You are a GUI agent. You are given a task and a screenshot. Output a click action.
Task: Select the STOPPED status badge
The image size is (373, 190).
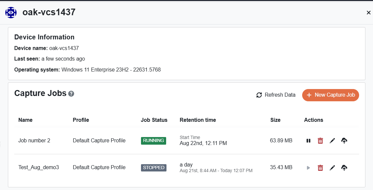[x=154, y=167]
